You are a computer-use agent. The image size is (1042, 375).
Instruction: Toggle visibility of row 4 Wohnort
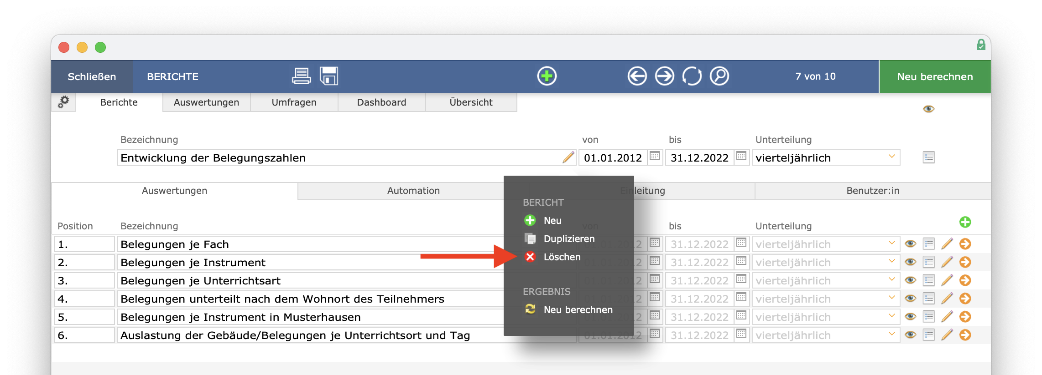click(x=911, y=299)
